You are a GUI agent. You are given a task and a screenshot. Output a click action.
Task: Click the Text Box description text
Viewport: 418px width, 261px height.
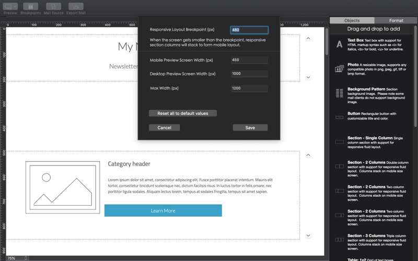(x=375, y=45)
